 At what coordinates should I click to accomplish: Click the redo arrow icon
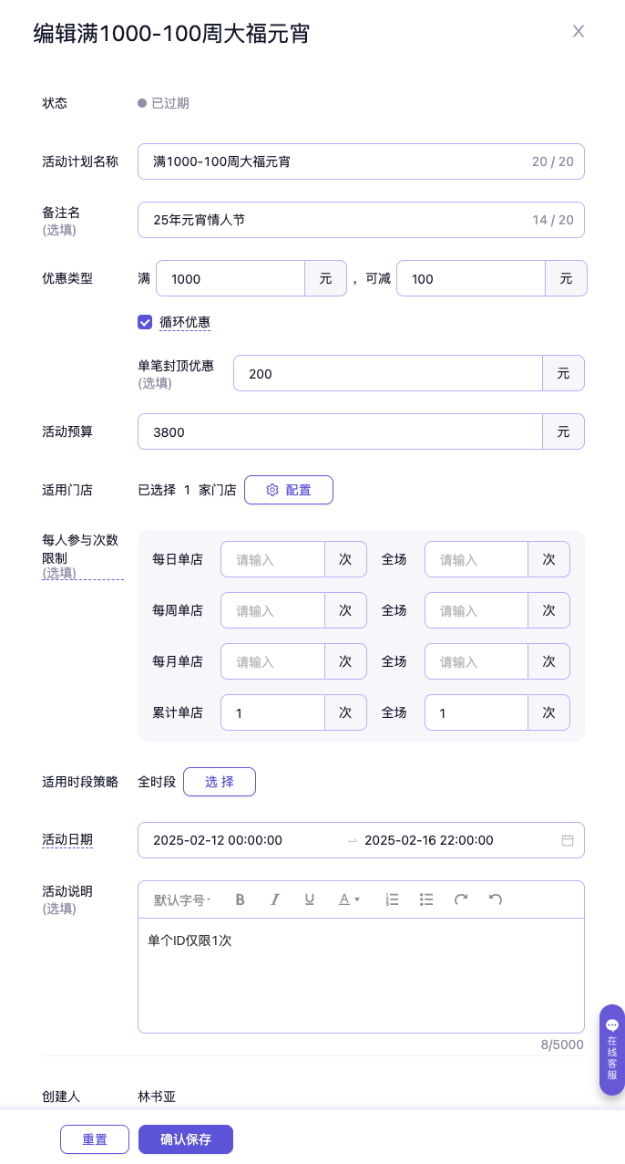(x=461, y=899)
